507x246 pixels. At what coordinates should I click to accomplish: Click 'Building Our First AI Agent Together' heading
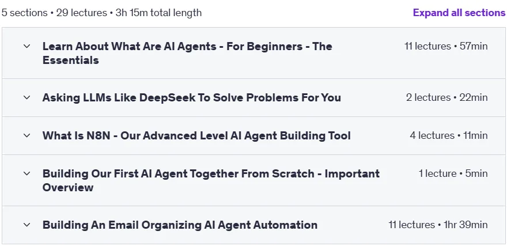pos(211,180)
